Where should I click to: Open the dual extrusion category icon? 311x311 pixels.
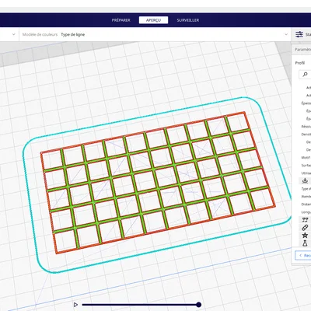305,220
